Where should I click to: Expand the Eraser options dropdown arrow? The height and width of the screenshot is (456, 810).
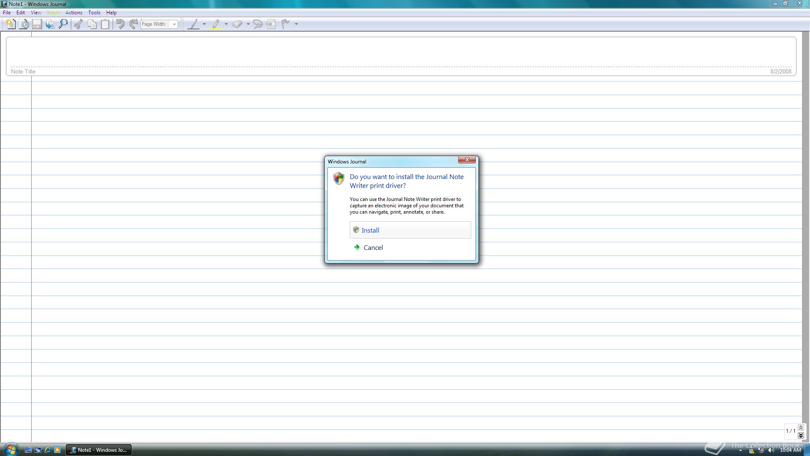(248, 24)
